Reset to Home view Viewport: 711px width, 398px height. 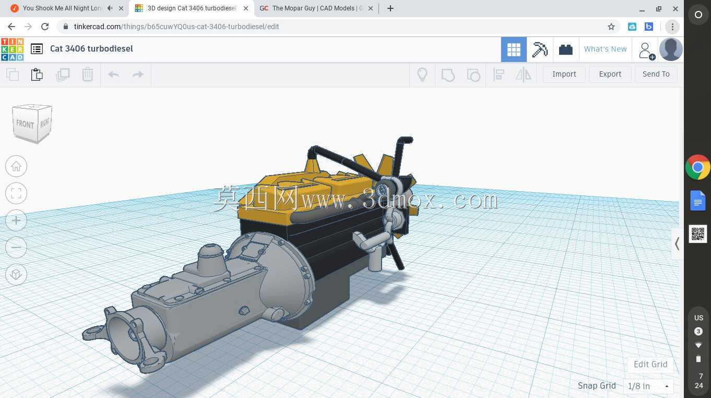point(16,166)
